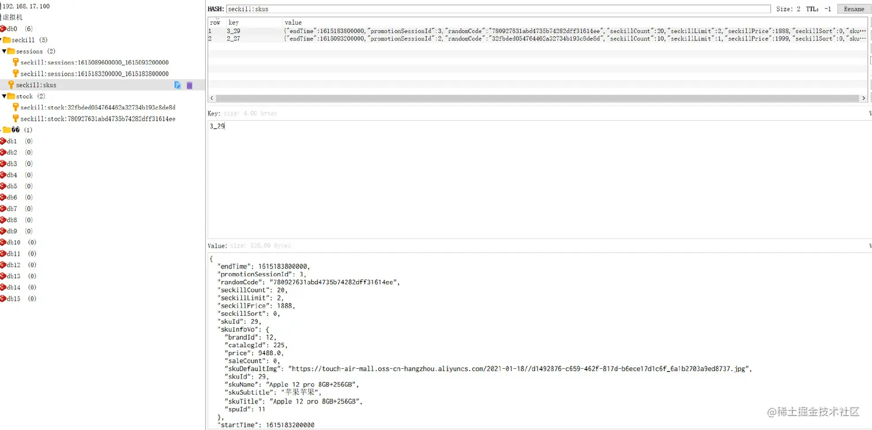Viewport: 872px width, 430px height.
Task: Sort by the key column header
Action: click(234, 23)
